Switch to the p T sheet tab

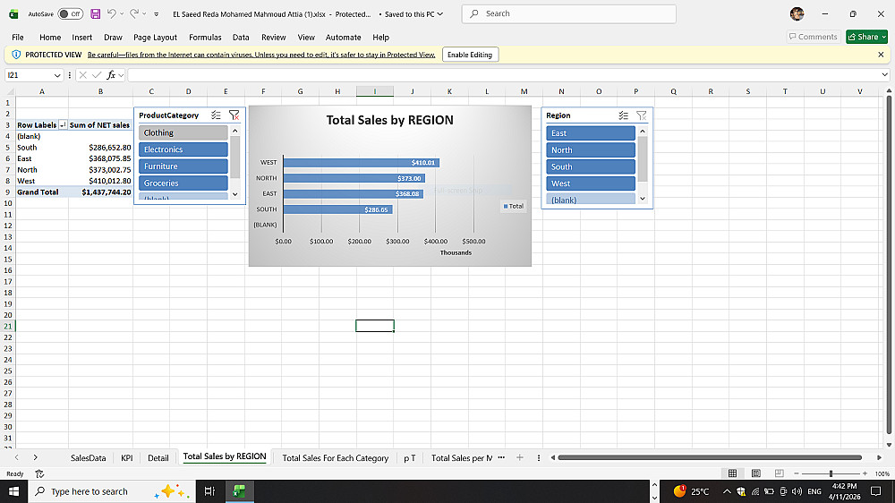[x=410, y=458]
